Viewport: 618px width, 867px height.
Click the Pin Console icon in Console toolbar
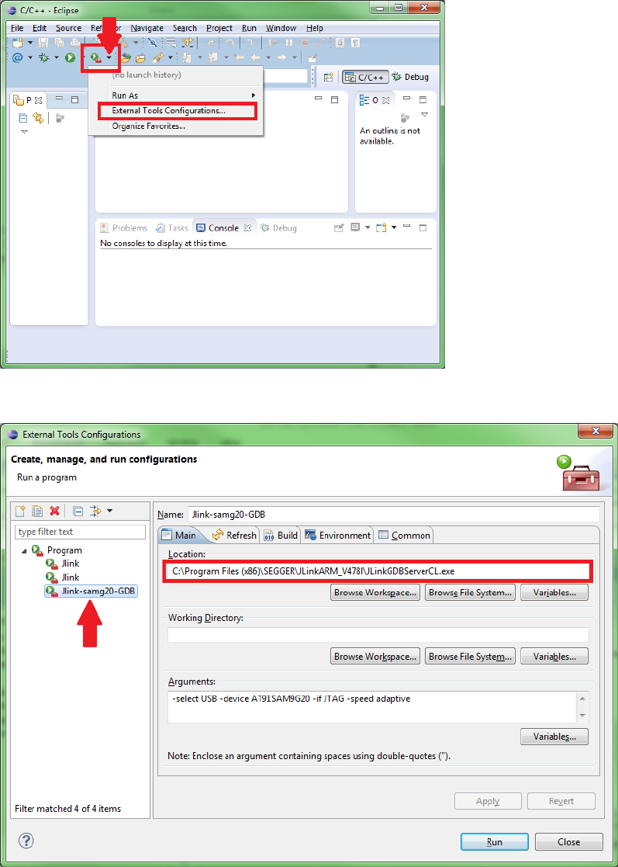(x=339, y=227)
